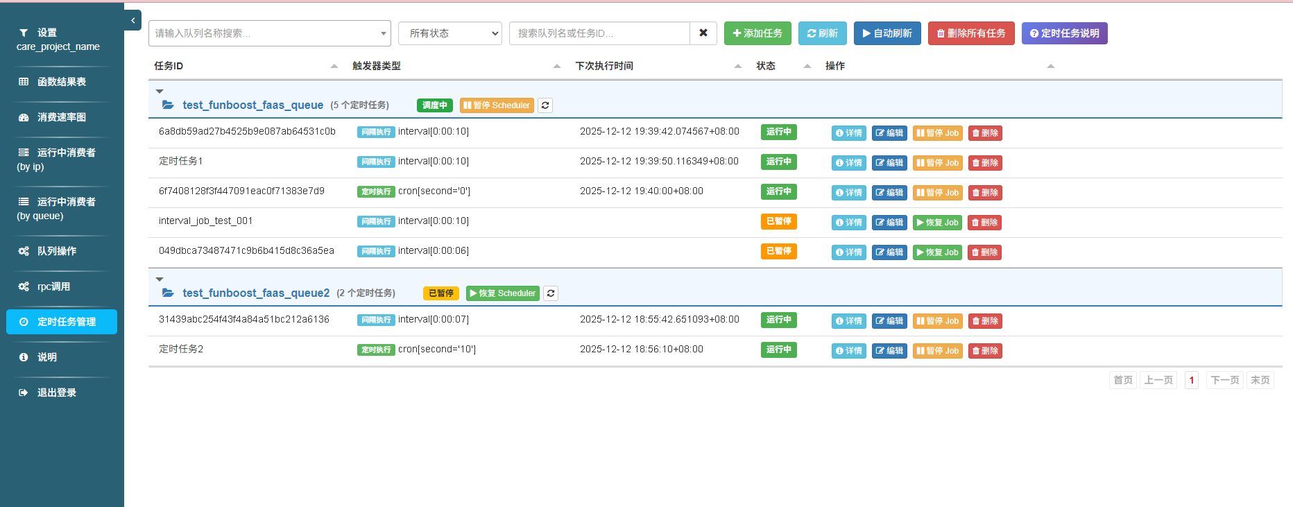
Task: Sort by 任务ID column arrow
Action: click(334, 66)
